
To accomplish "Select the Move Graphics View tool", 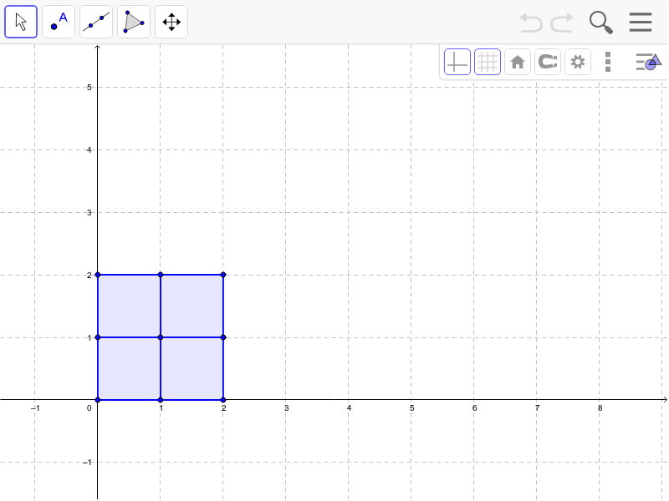I will click(x=171, y=22).
